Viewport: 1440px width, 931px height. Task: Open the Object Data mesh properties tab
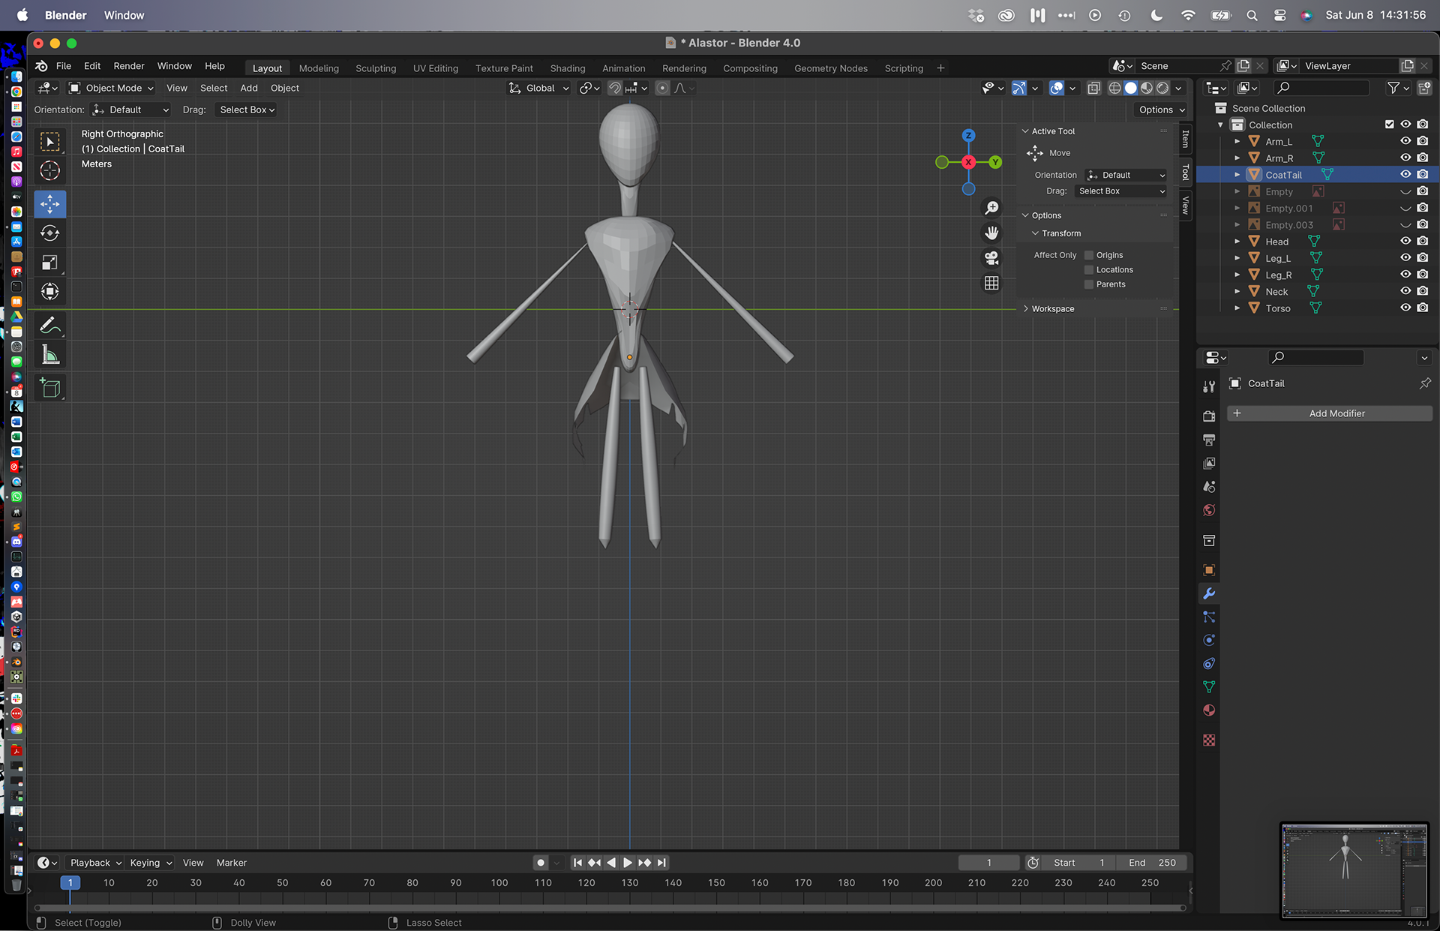tap(1209, 686)
